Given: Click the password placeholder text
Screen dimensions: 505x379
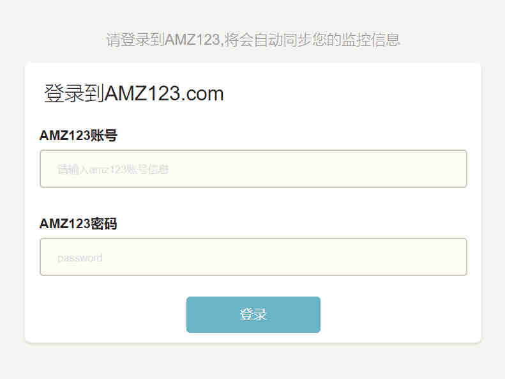Looking at the screenshot, I should click(80, 258).
